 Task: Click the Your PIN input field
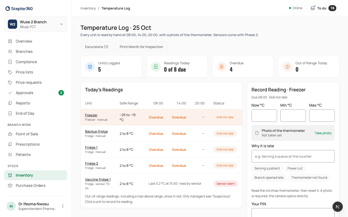tap(293, 213)
